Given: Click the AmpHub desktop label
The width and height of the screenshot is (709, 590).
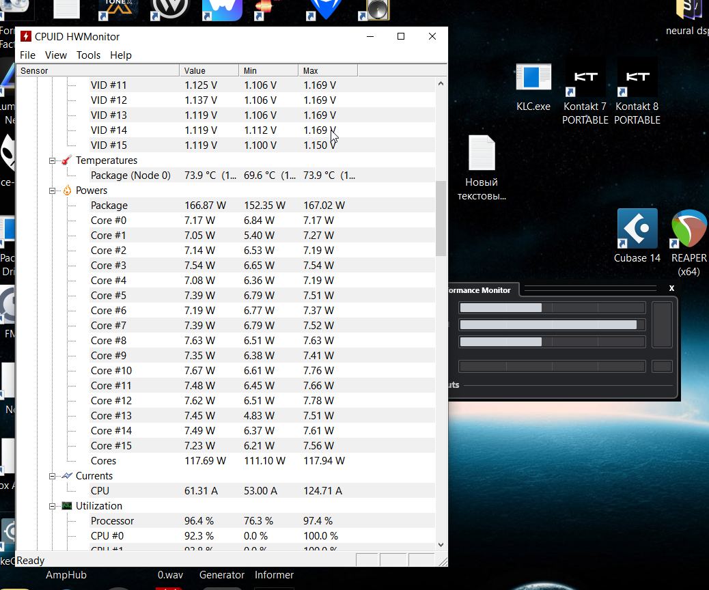Looking at the screenshot, I should point(66,574).
